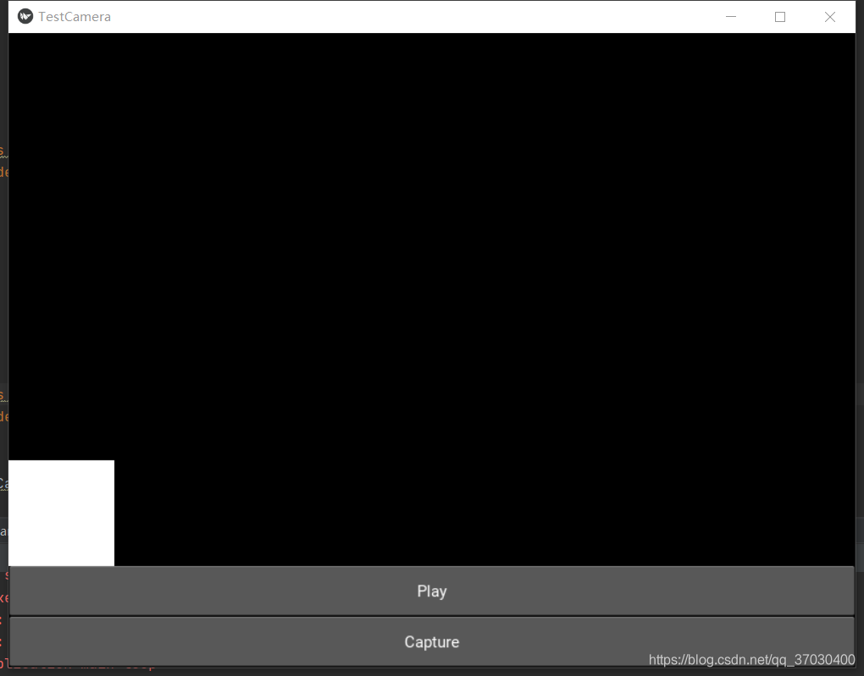Click the Kivy logo icon in title bar
This screenshot has height=676, width=864.
point(25,17)
